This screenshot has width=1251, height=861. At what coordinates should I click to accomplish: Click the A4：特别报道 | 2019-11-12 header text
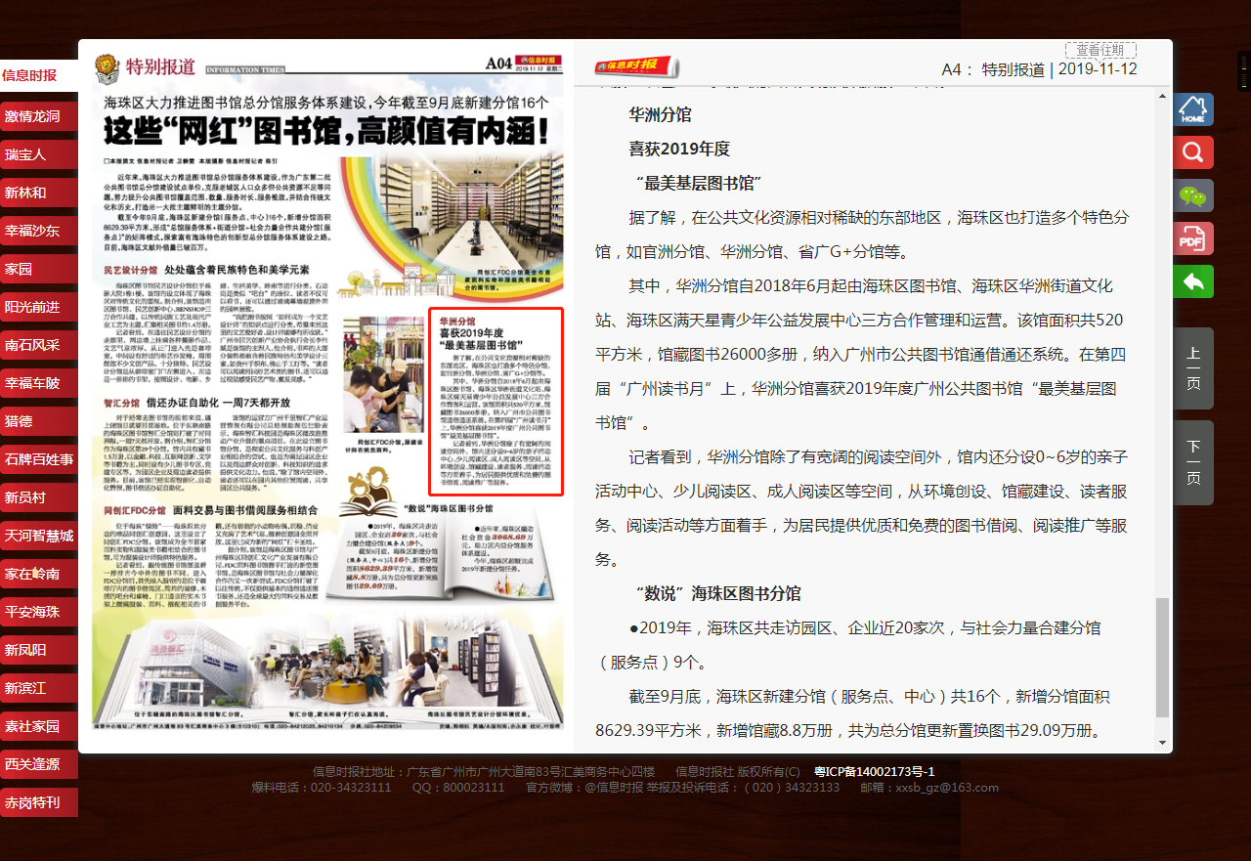point(1039,69)
